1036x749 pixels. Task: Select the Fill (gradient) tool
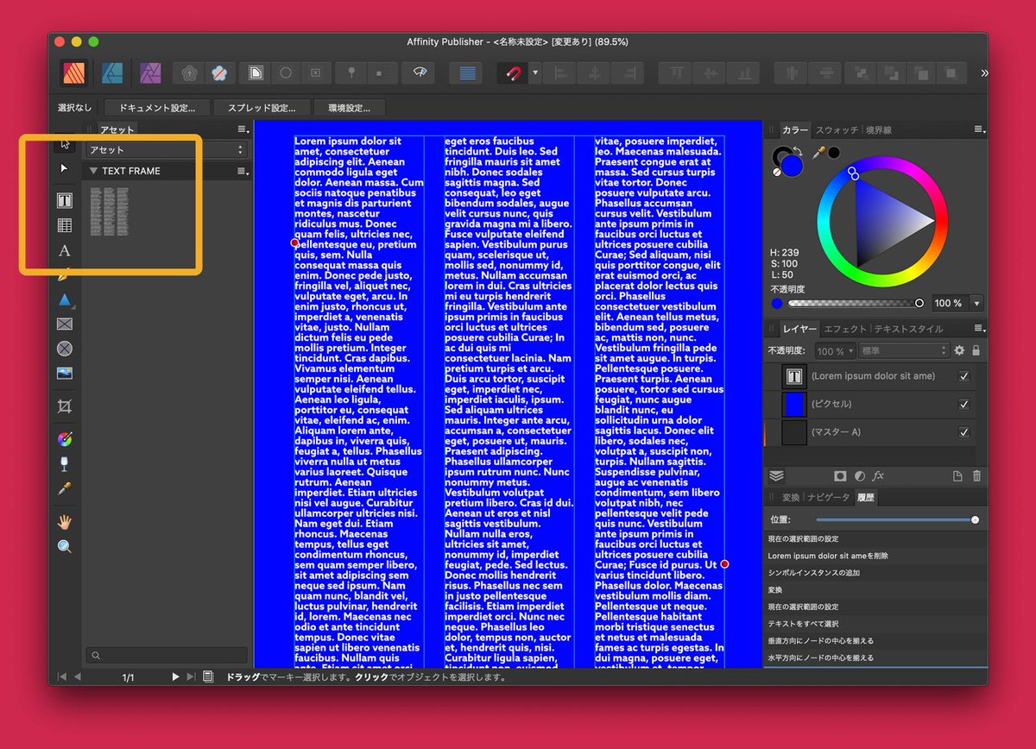pos(65,438)
